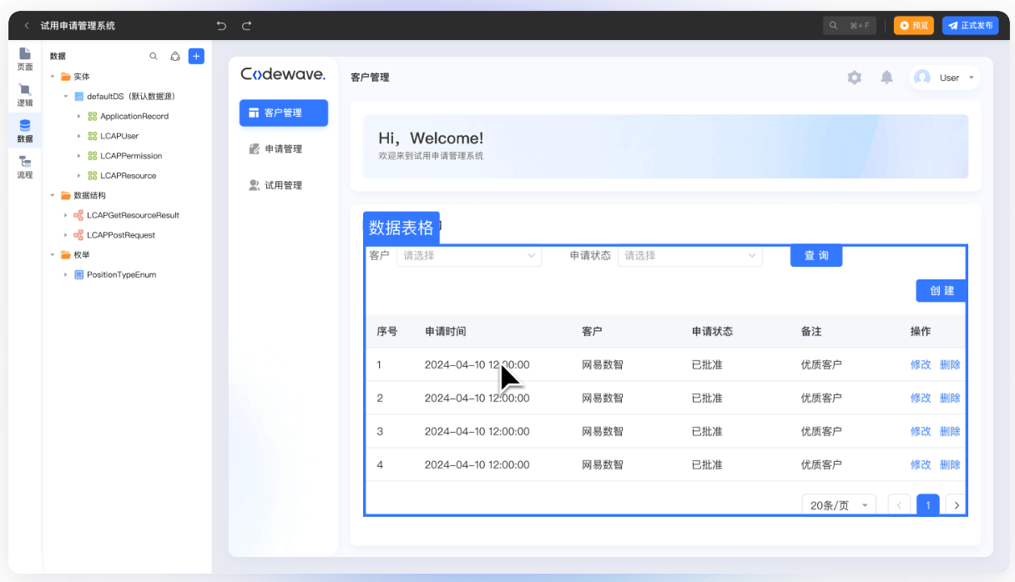
Task: Click the orange 预览 preview button
Action: [913, 26]
